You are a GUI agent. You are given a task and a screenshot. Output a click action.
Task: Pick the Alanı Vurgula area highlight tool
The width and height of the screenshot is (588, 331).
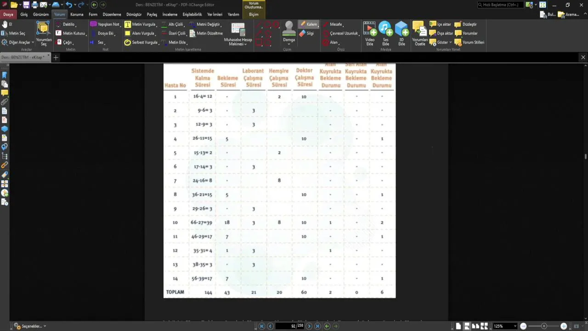coord(140,33)
